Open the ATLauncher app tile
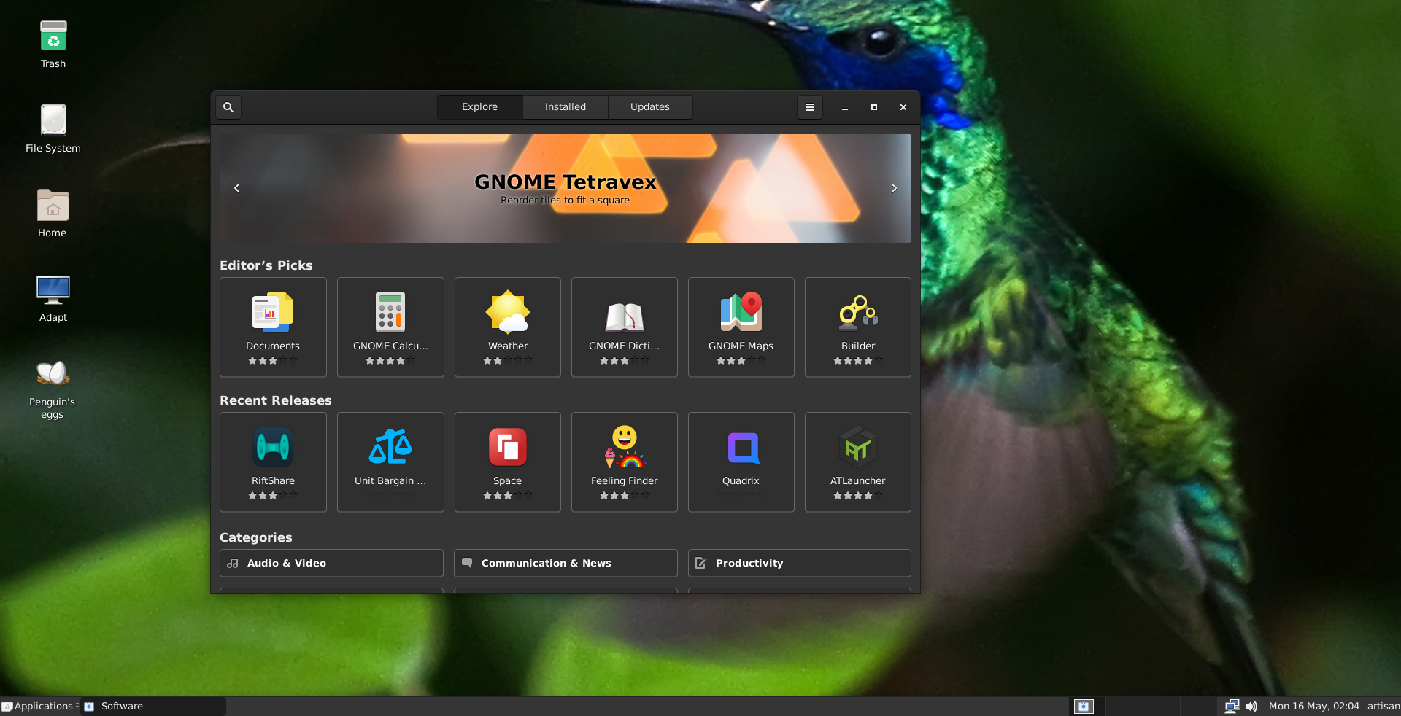The width and height of the screenshot is (1401, 716). (858, 462)
